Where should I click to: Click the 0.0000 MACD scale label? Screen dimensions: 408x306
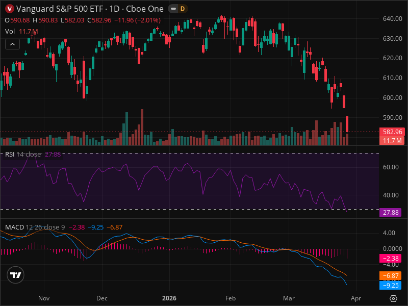click(392, 249)
